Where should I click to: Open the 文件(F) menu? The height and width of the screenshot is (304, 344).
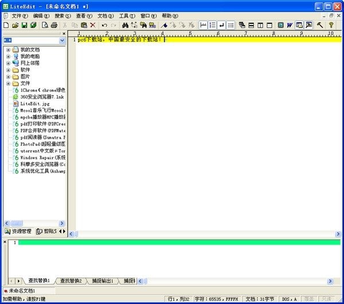(x=19, y=16)
